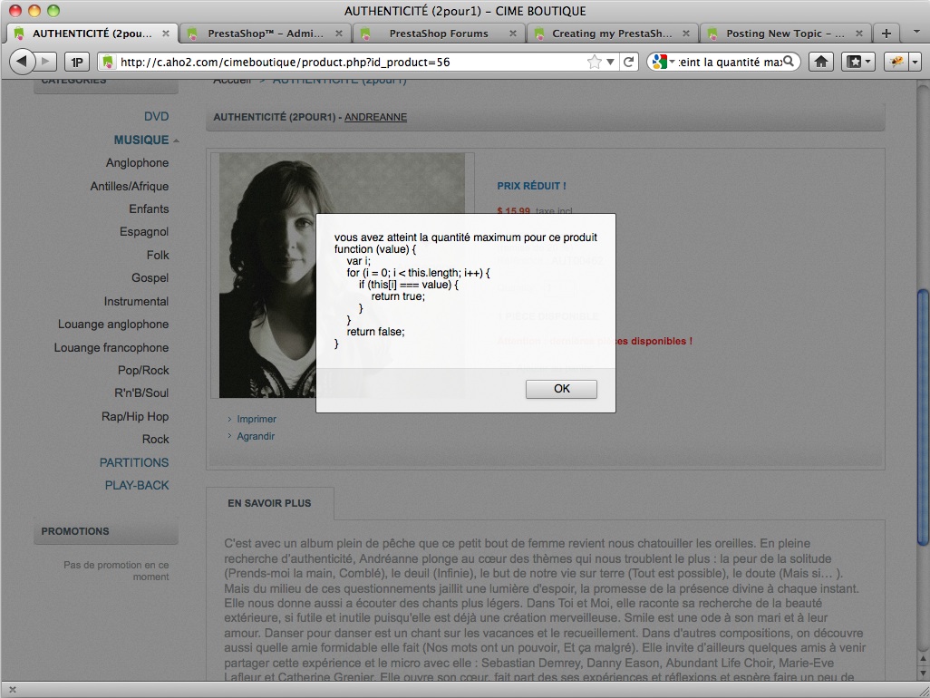Screen dimensions: 930x698
Task: Open the Folk subcategory
Action: (158, 255)
